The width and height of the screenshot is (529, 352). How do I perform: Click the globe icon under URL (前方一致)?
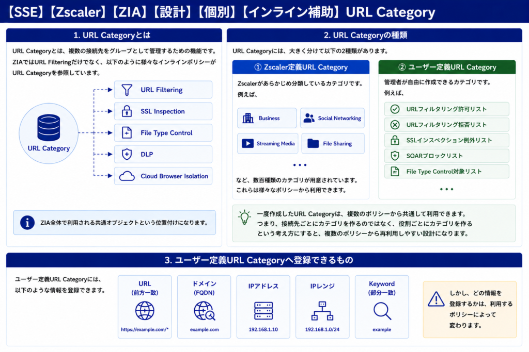145,311
